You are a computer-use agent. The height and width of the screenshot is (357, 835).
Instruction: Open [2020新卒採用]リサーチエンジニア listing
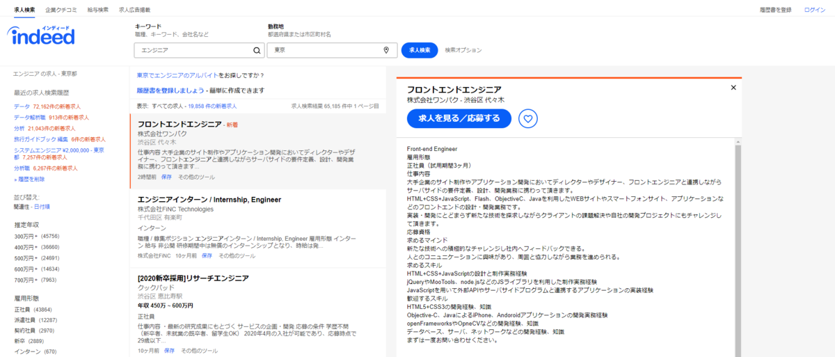click(x=193, y=278)
